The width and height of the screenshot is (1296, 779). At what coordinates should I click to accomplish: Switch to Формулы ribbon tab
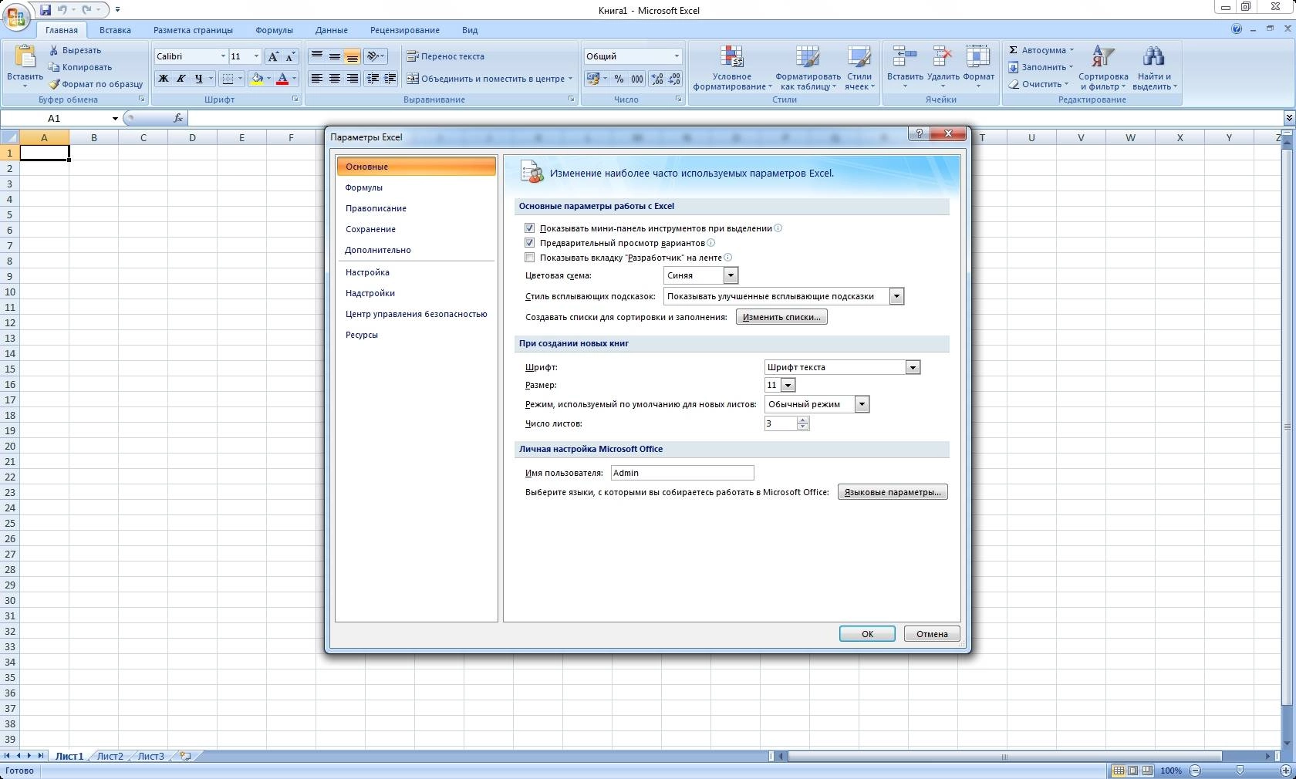point(274,30)
